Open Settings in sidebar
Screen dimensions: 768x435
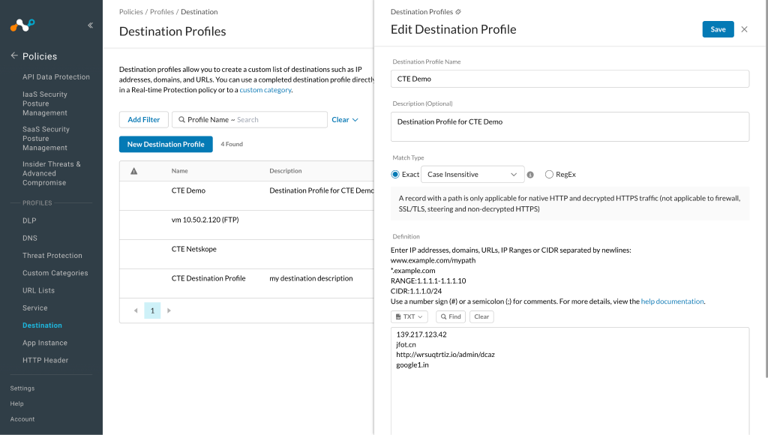(22, 388)
